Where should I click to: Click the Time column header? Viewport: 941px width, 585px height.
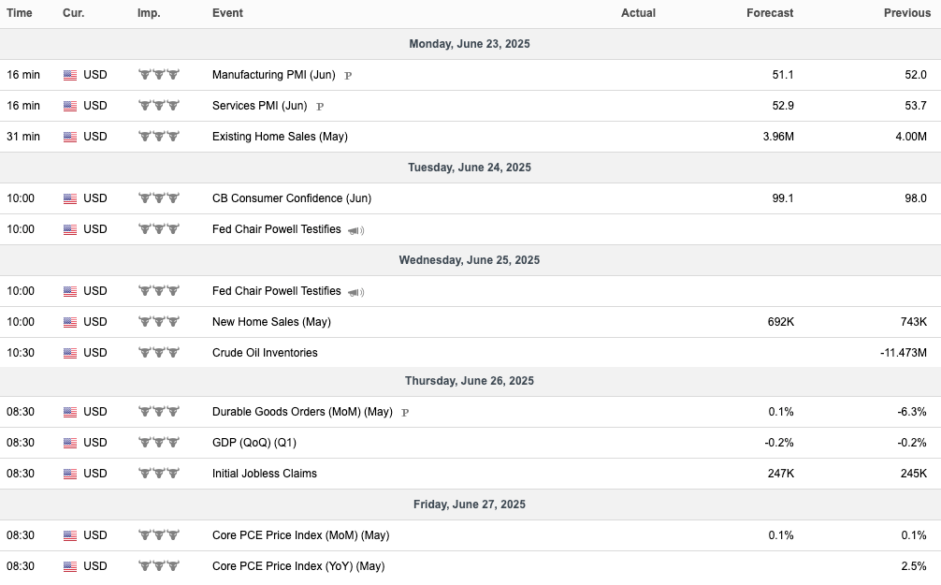[20, 13]
